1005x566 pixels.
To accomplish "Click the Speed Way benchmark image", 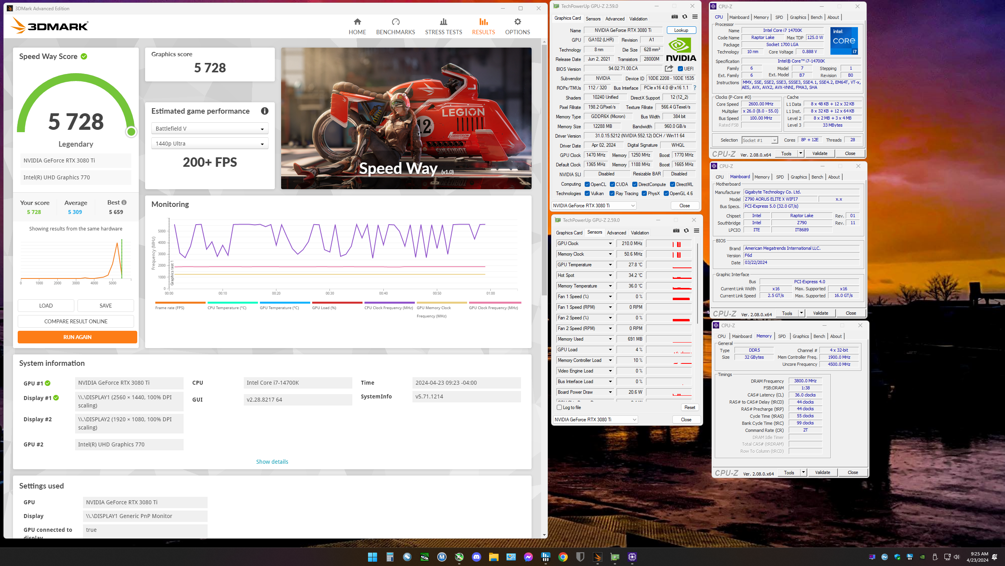I will (406, 118).
